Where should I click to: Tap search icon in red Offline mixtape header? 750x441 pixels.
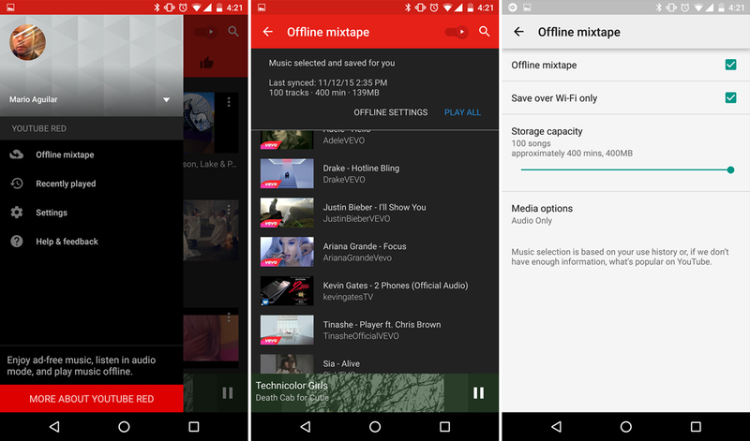[x=484, y=32]
